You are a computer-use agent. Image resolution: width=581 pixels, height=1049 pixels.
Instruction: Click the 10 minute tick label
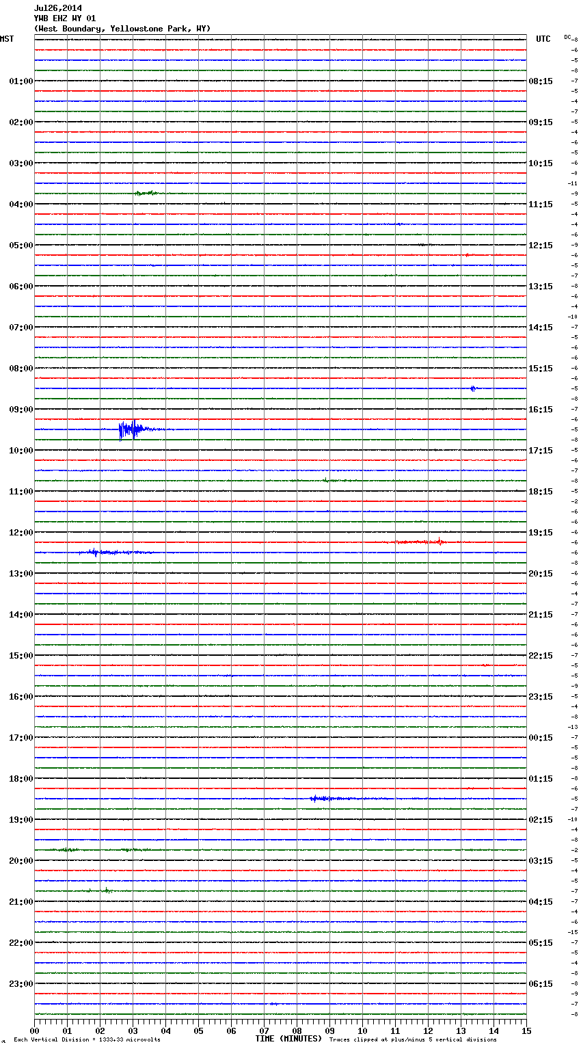362,1031
